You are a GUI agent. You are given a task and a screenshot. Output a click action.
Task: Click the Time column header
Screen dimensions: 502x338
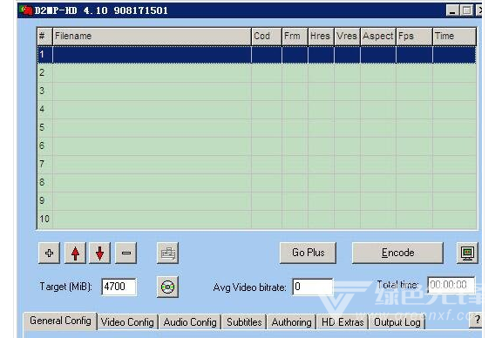[x=455, y=37]
